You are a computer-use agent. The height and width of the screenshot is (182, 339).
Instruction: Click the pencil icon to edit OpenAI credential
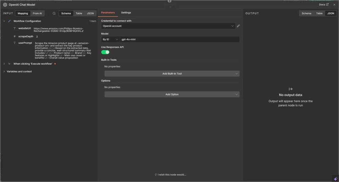point(238,26)
